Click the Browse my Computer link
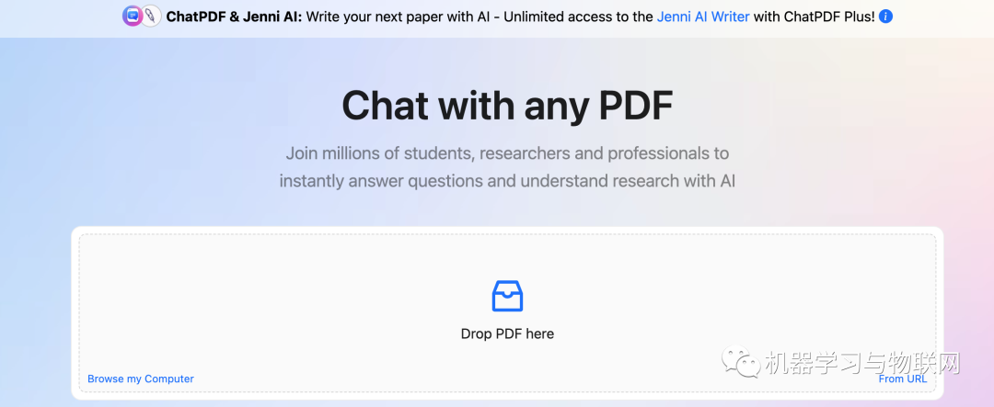 click(141, 379)
